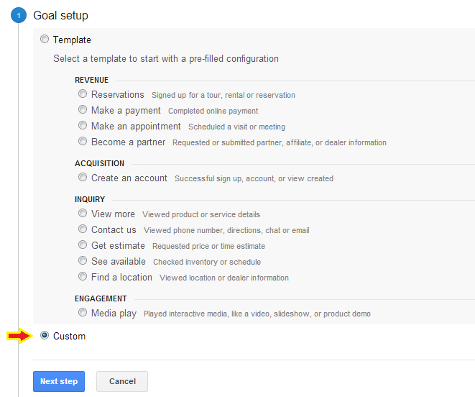
Task: Choose the Reservations goal template
Action: tap(83, 93)
